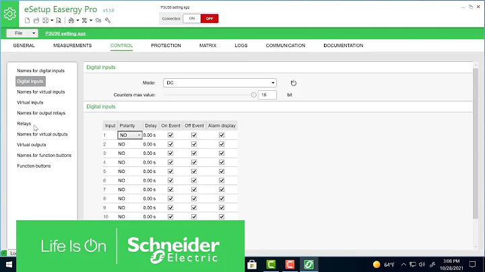Open Virtual outputs settings page

click(x=32, y=145)
